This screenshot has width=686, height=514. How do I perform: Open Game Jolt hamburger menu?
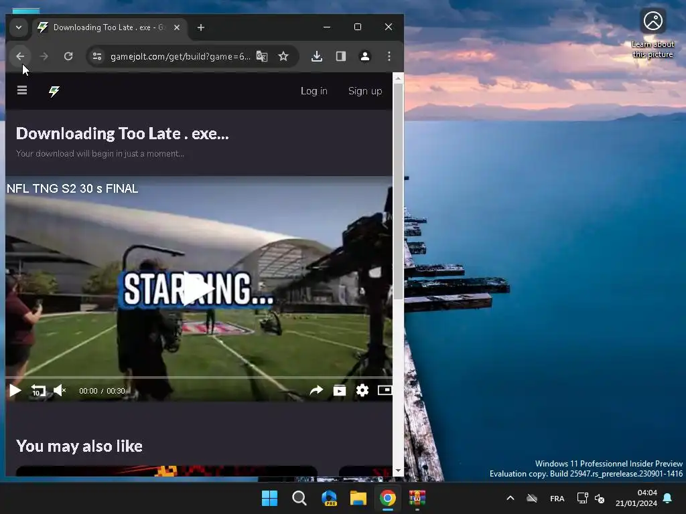point(22,90)
